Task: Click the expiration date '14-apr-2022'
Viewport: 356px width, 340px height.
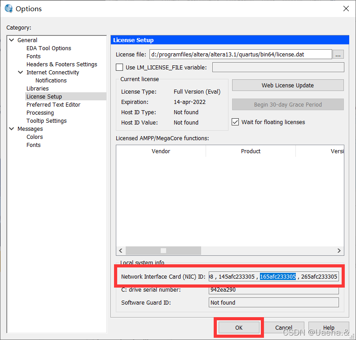Action: click(189, 102)
